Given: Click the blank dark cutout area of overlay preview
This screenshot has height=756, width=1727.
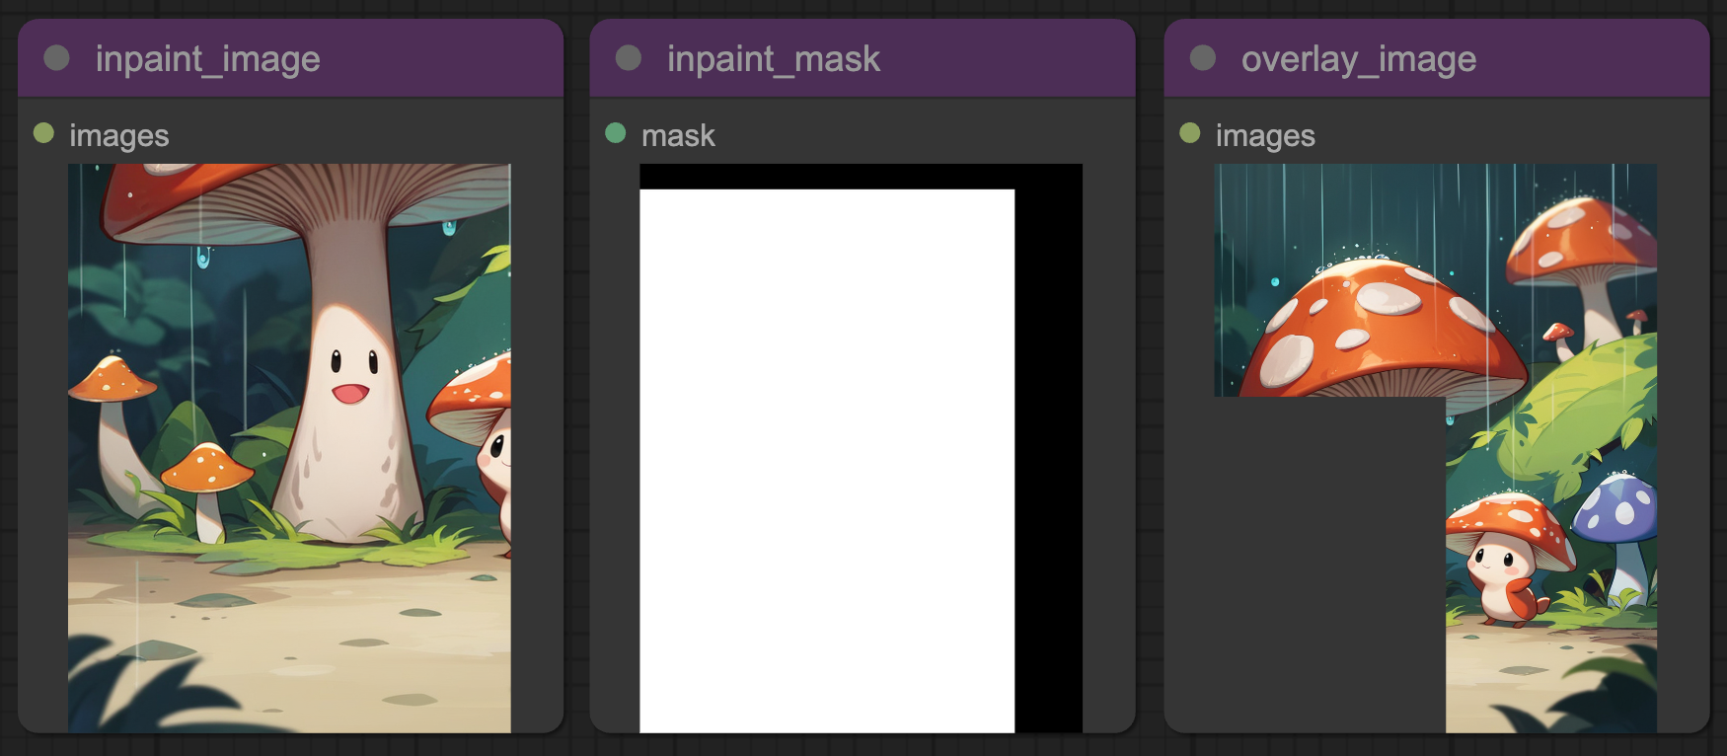Looking at the screenshot, I should click(x=1330, y=565).
